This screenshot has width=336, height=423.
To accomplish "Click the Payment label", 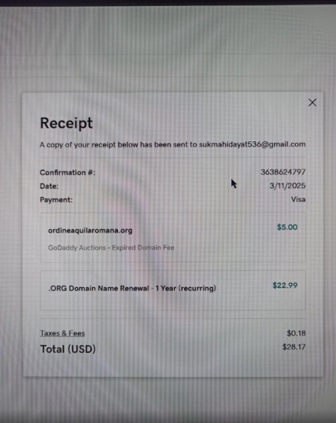I will tap(56, 200).
